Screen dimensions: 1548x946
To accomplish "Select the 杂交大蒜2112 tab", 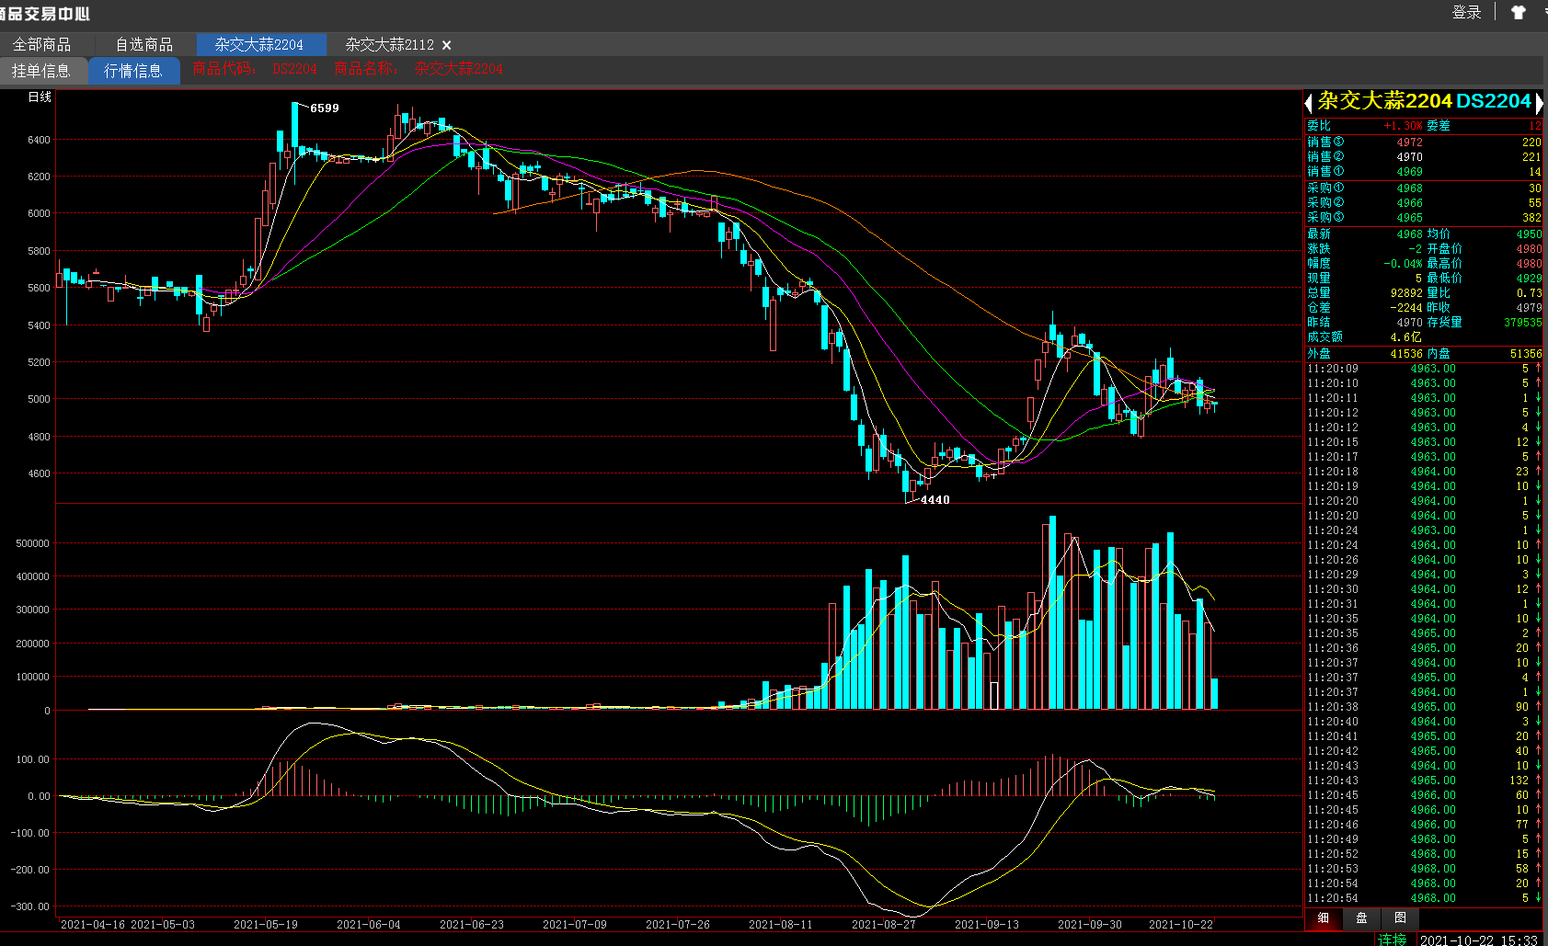I will click(x=390, y=44).
